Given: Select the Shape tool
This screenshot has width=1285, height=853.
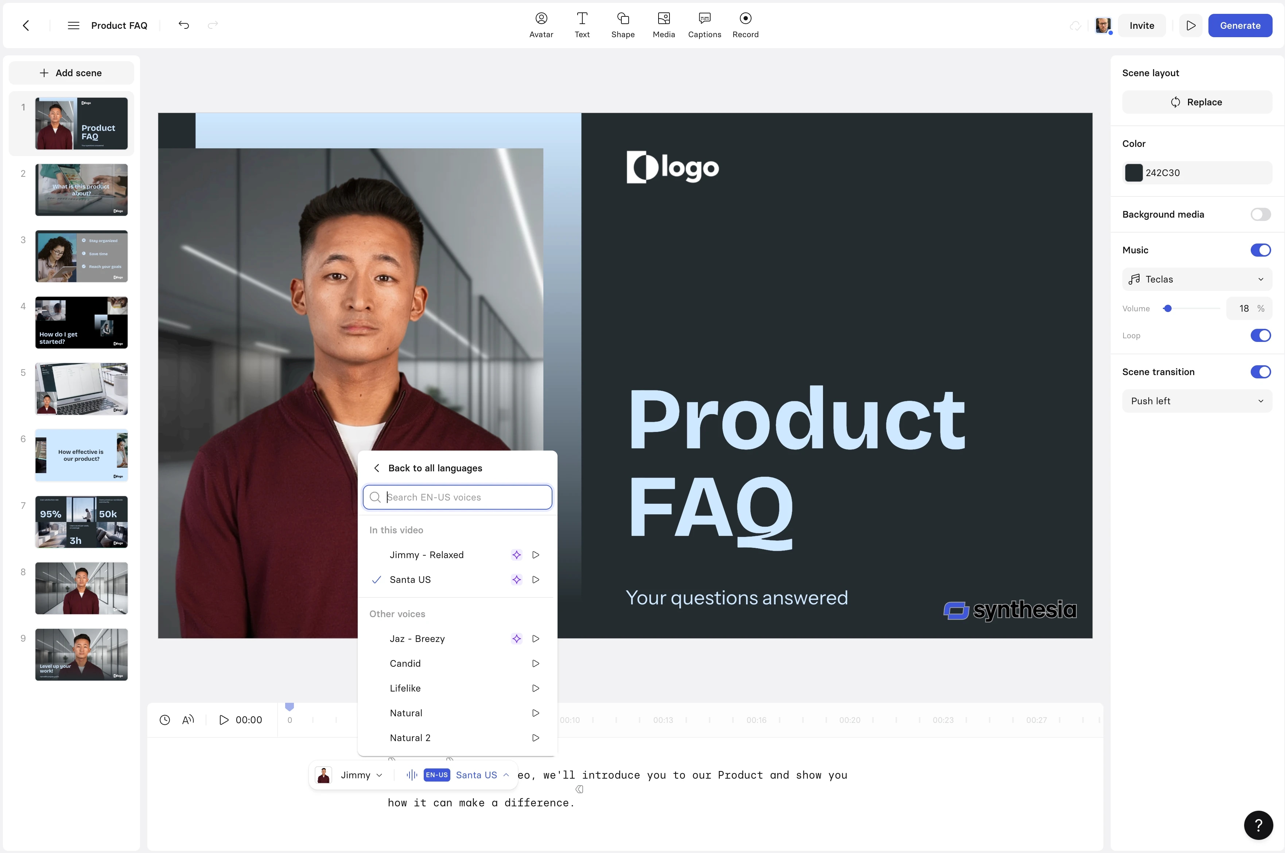Looking at the screenshot, I should click(x=622, y=25).
